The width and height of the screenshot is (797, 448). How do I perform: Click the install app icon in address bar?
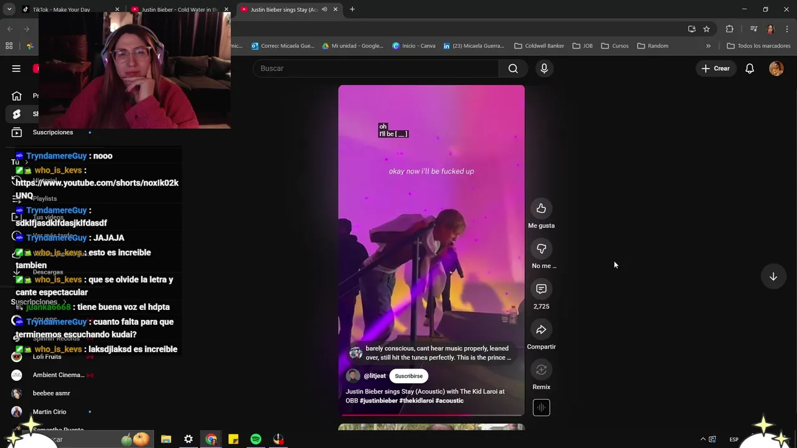pos(691,29)
